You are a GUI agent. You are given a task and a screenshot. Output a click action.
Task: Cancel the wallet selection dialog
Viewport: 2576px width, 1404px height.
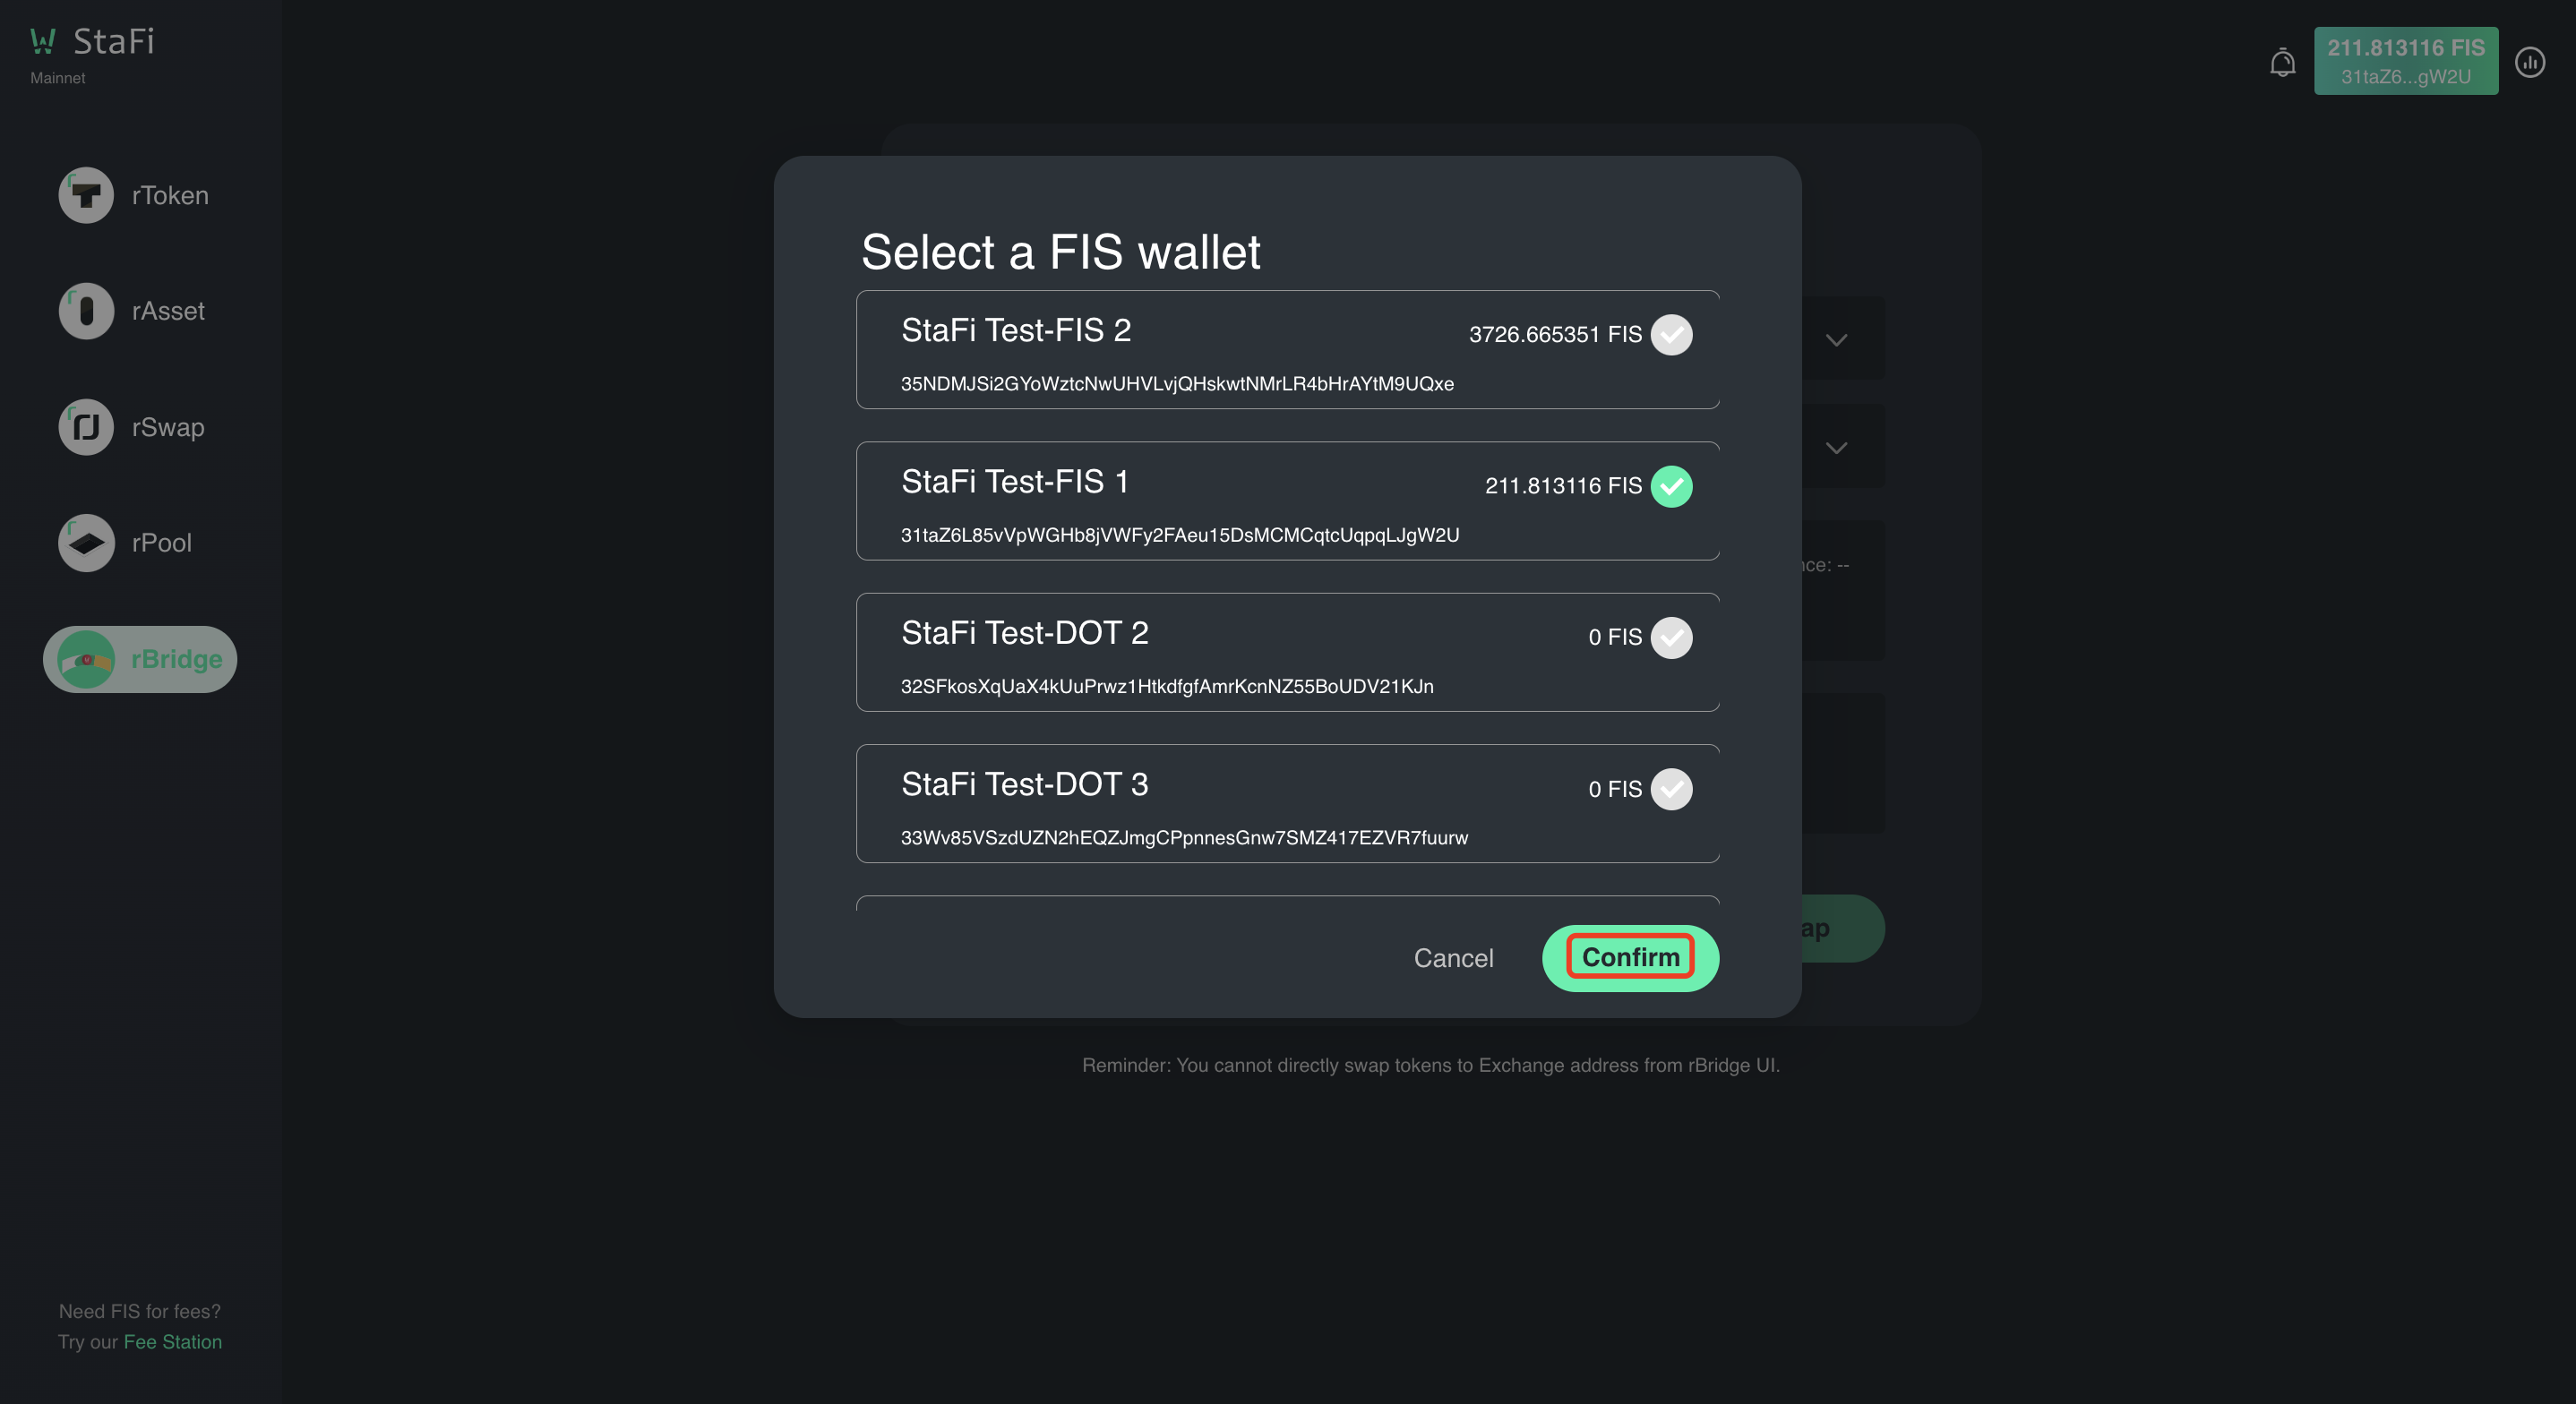[x=1453, y=958]
